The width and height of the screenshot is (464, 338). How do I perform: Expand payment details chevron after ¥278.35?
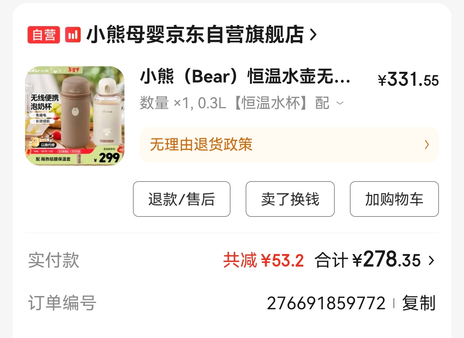pyautogui.click(x=431, y=261)
